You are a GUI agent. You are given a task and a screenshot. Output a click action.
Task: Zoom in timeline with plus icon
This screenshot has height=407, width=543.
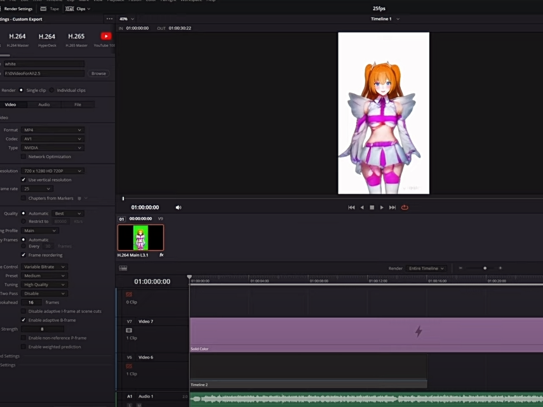500,268
